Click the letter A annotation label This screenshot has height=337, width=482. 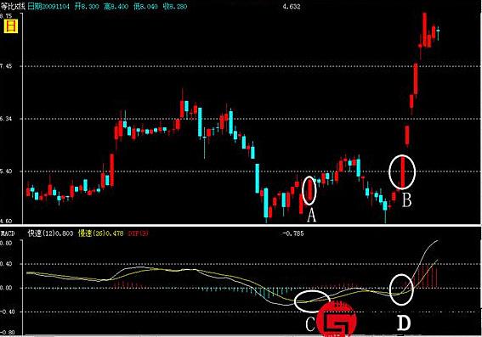(311, 215)
